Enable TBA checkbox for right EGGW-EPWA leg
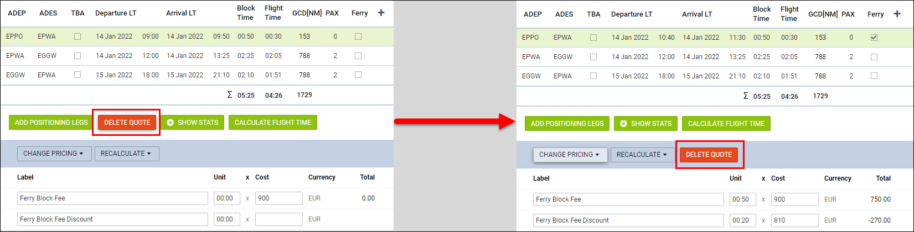This screenshot has width=914, height=232. coord(593,76)
